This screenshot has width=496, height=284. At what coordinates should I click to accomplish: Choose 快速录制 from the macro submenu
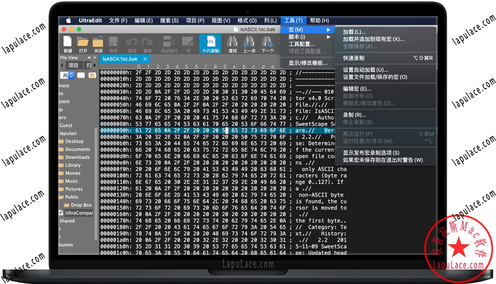click(353, 58)
